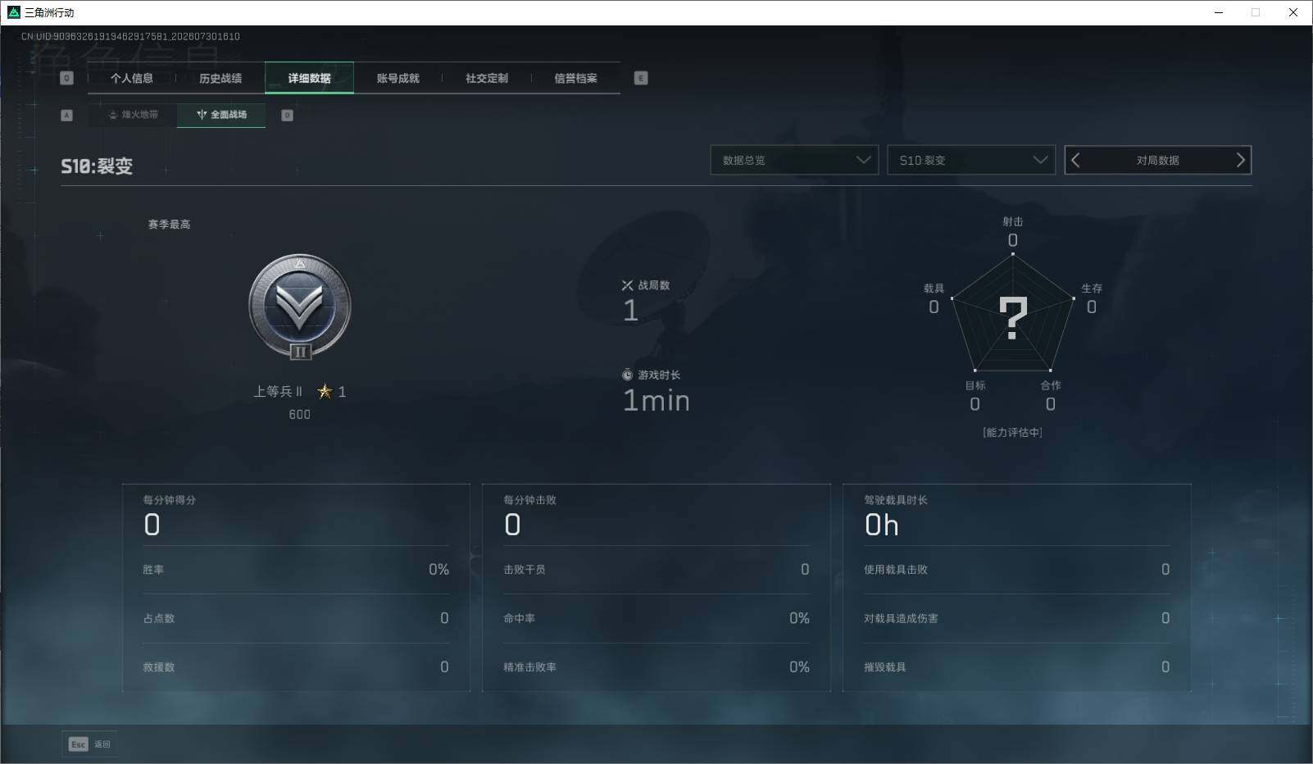Click the 驾驶载具时长 stat header
This screenshot has height=764, width=1313.
pyautogui.click(x=896, y=500)
